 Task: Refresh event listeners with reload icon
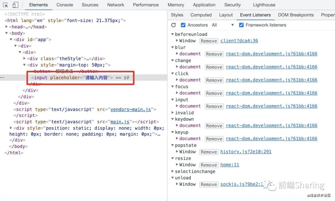[173, 25]
